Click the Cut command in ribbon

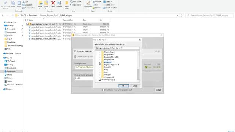25,1
